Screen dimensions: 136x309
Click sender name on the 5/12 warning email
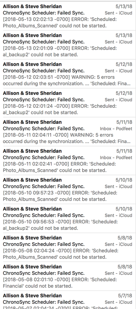(x=32, y=64)
